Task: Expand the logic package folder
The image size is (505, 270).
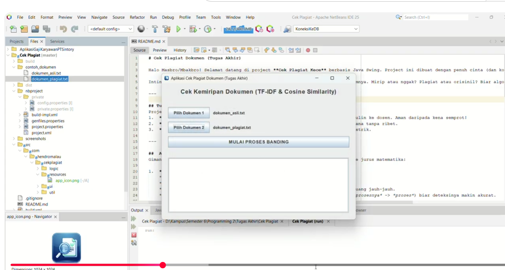Action: [x=38, y=169]
